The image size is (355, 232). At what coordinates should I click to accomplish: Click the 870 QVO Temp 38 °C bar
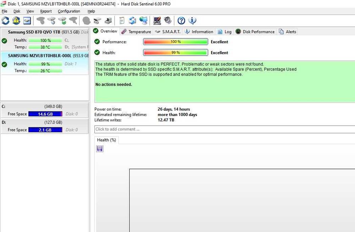(45, 47)
